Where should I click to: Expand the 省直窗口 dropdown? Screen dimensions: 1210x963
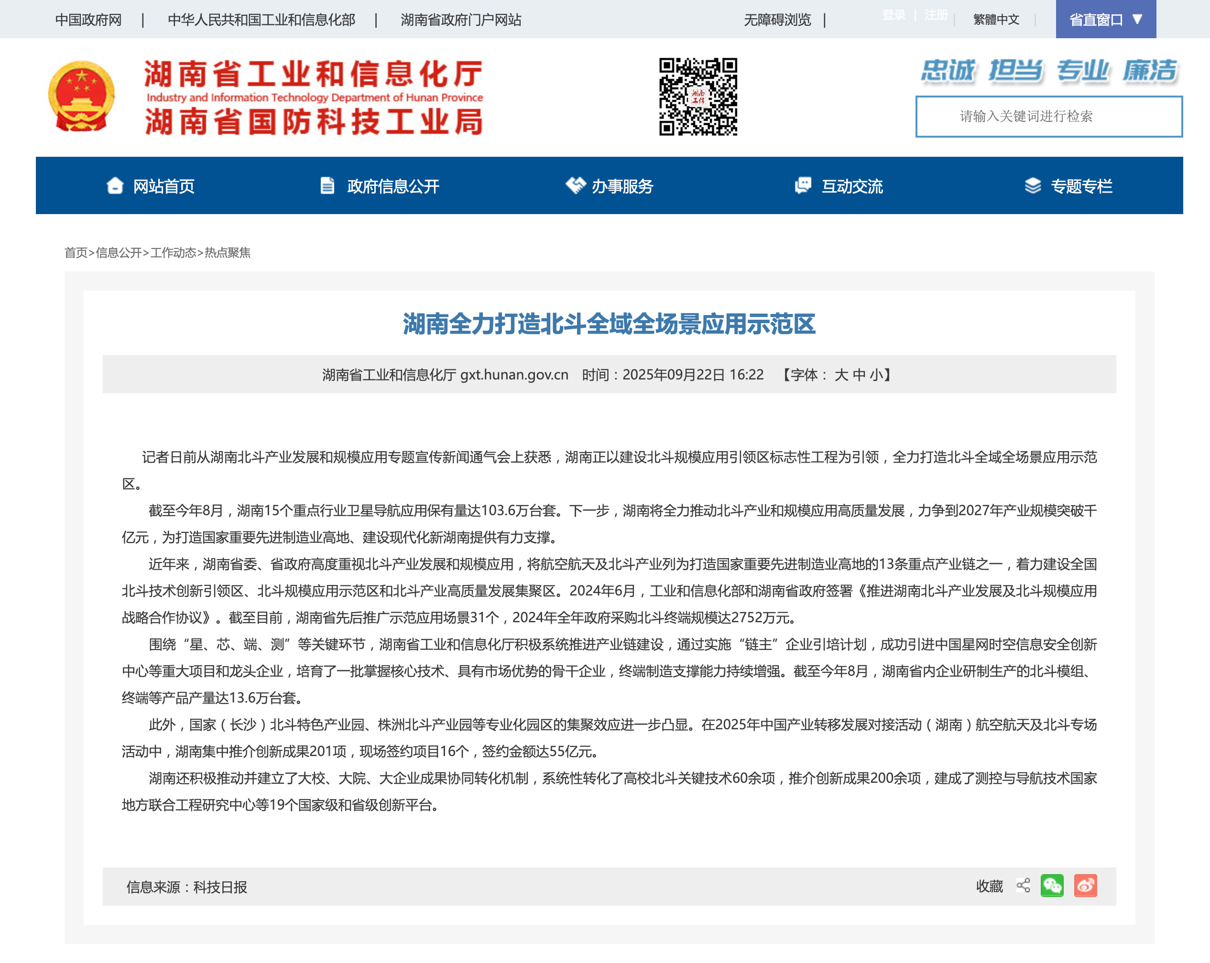tap(1105, 20)
